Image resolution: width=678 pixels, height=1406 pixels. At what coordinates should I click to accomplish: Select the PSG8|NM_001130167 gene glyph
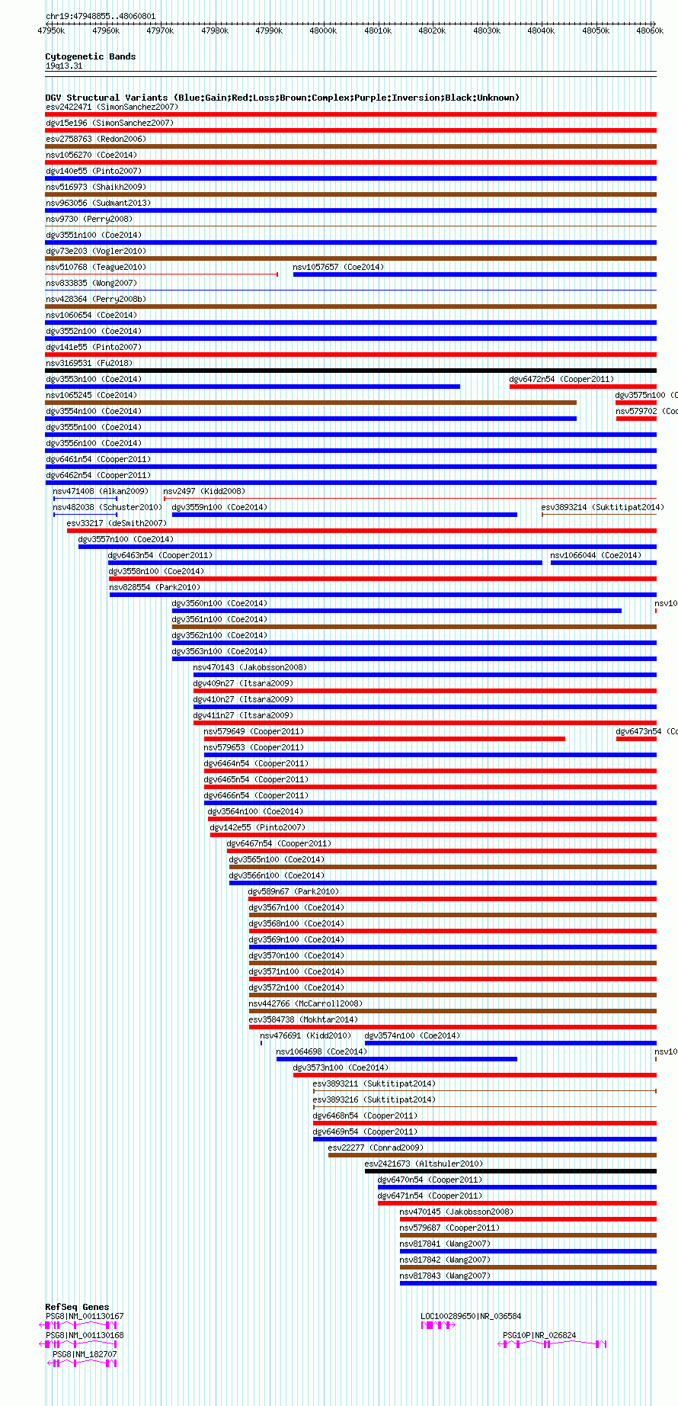(x=82, y=1325)
